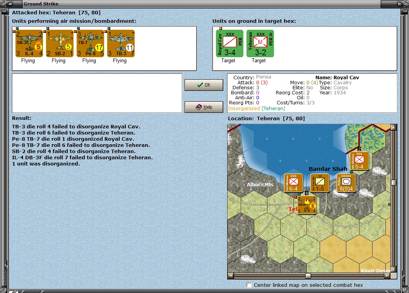This screenshot has width=409, height=293.
Task: Click the map horizontal scrollbar right arrow
Action: tap(388, 275)
